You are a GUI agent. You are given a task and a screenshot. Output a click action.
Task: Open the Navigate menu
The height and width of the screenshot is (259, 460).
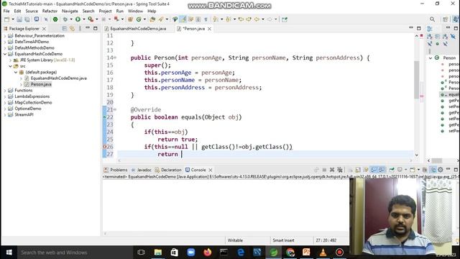pos(70,11)
